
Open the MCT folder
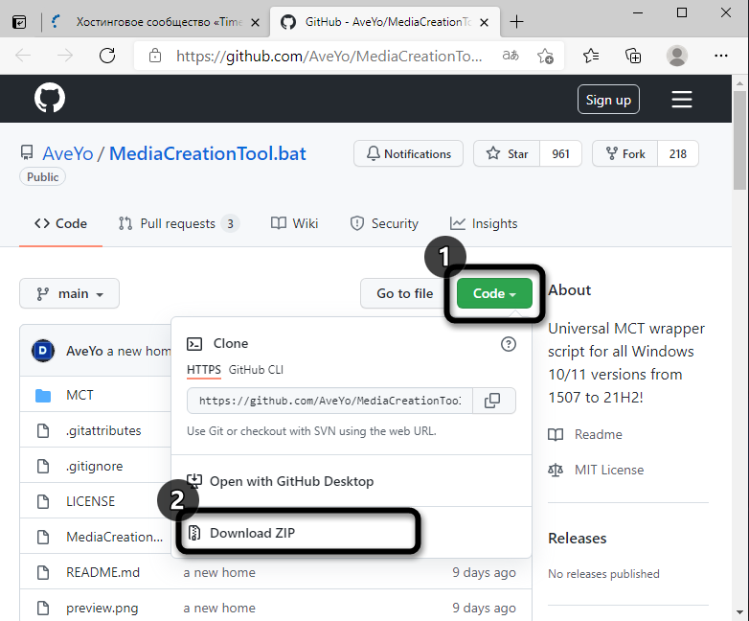[x=79, y=395]
